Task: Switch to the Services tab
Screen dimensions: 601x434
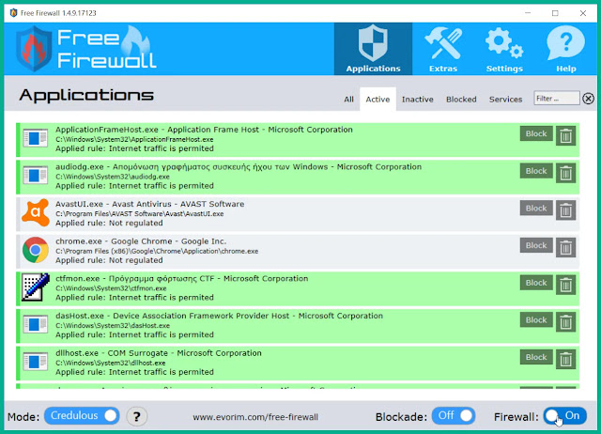Action: [x=505, y=100]
